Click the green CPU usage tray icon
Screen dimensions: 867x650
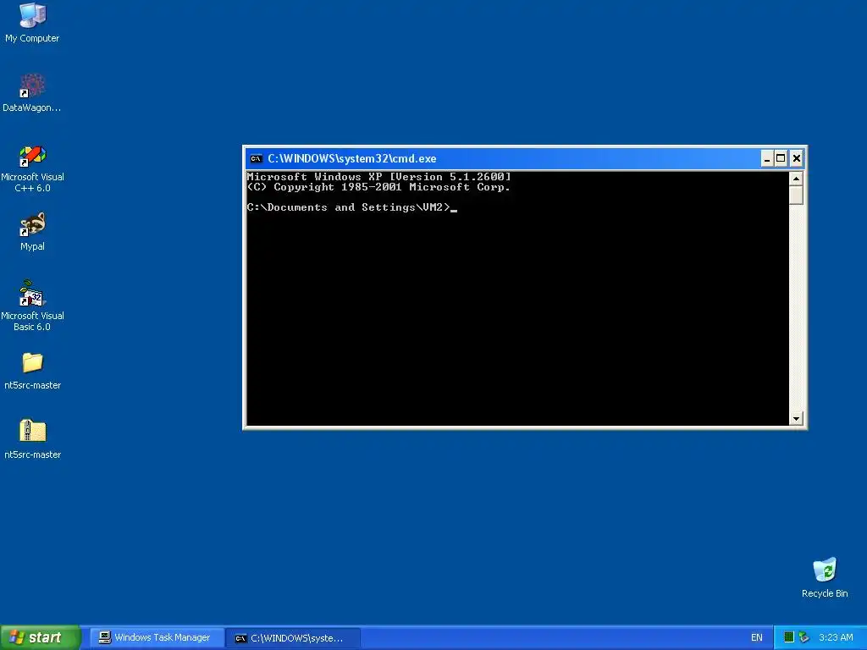click(x=789, y=637)
